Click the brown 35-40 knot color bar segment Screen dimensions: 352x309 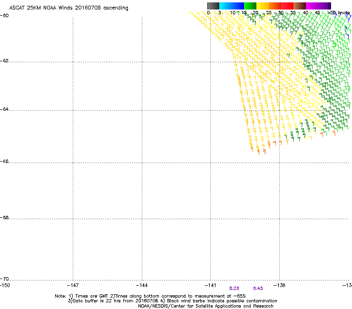300,6
